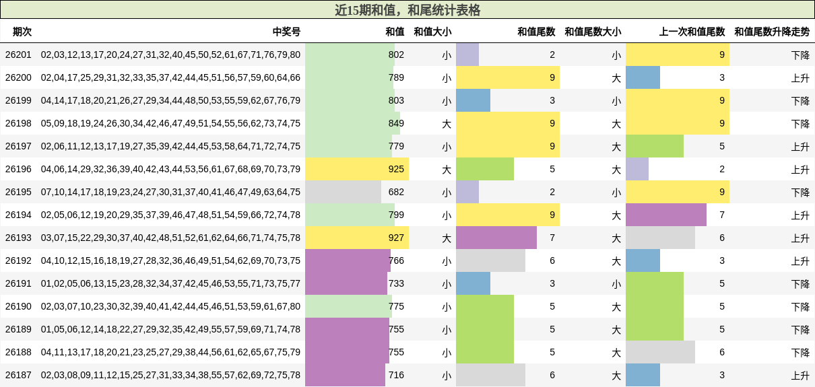Screen dimensions: 815x387
Task: Select winning numbers starting 04,10,12,15,16
Action: (x=170, y=260)
